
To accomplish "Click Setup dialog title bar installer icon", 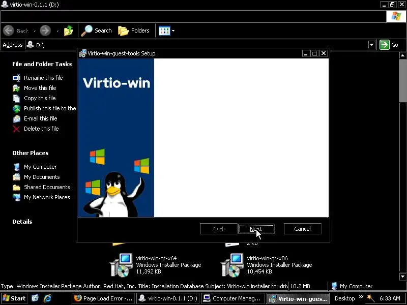I will pos(83,53).
